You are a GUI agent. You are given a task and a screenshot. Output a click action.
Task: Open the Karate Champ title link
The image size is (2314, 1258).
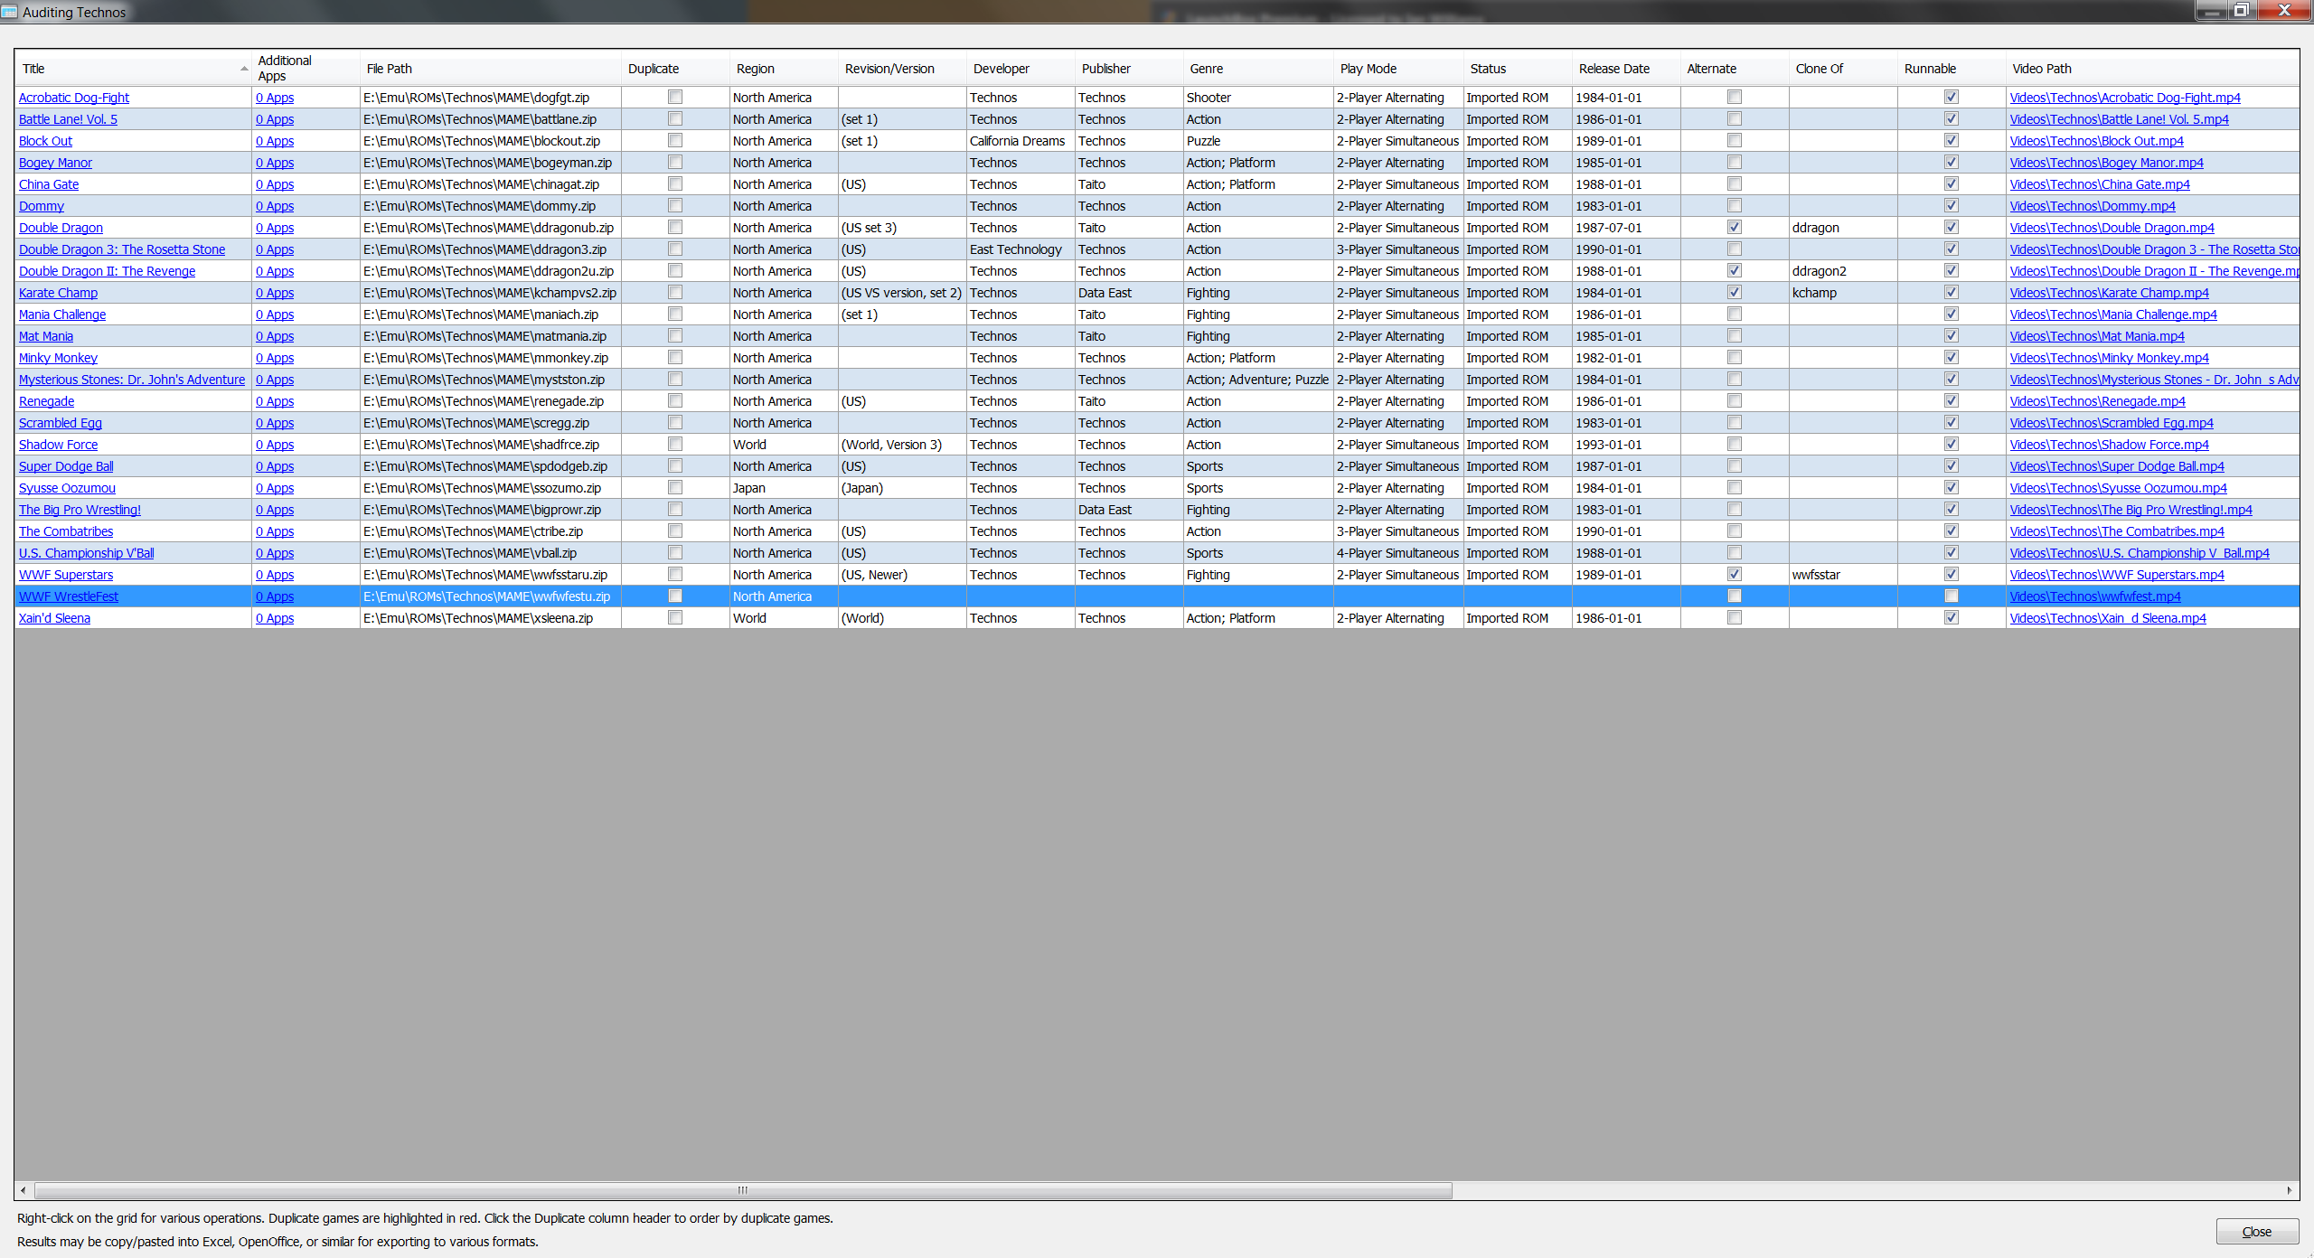pos(58,293)
